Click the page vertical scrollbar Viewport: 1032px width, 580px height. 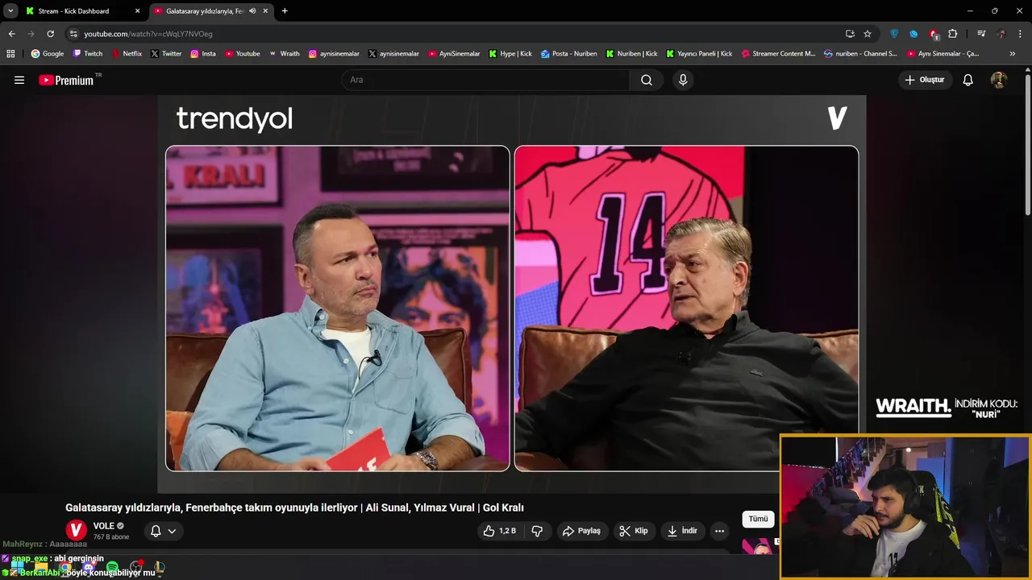coord(1027,145)
